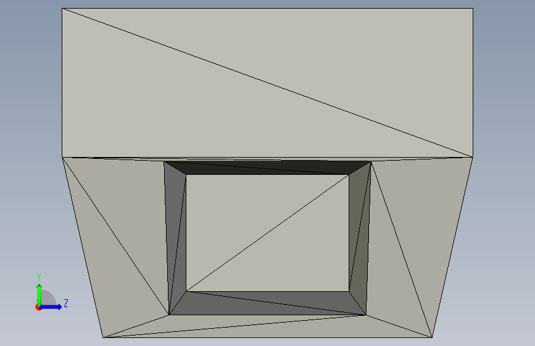Click the blue Z axis arrow
Screen dimensions: 535x346
point(51,307)
